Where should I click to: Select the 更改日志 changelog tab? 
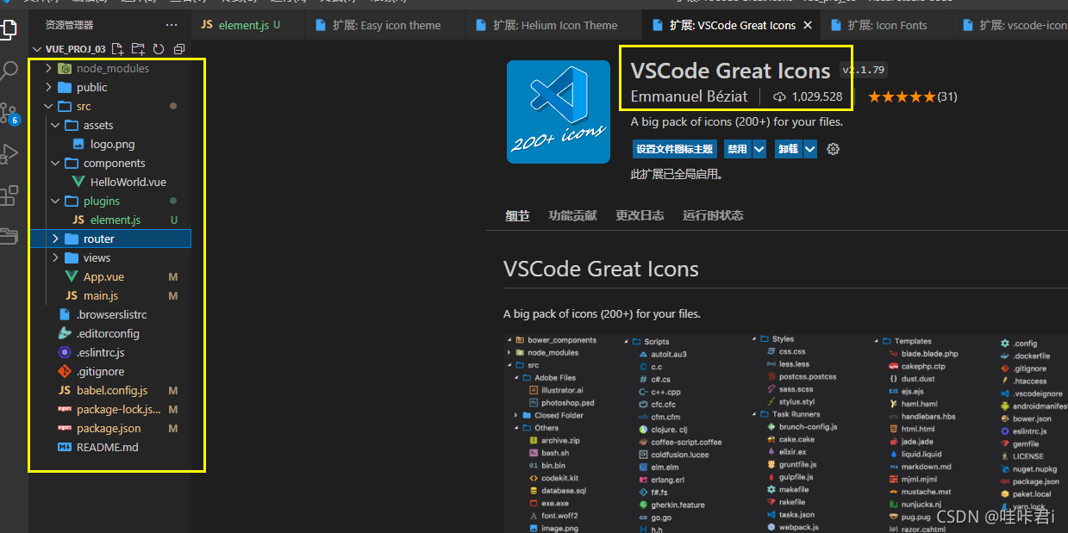tap(640, 215)
